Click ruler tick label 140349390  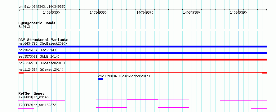(238, 12)
